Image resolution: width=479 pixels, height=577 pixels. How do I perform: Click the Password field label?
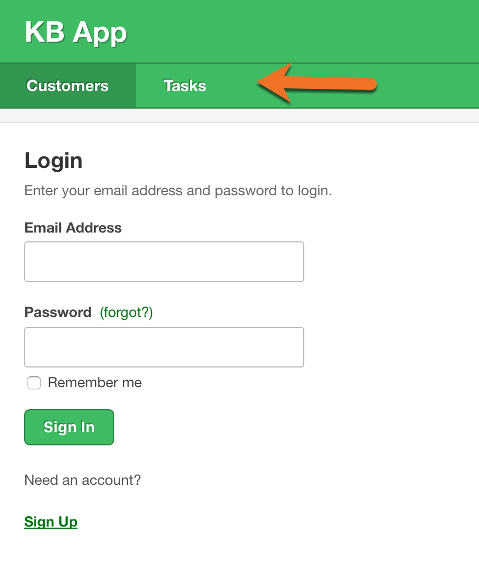[58, 313]
